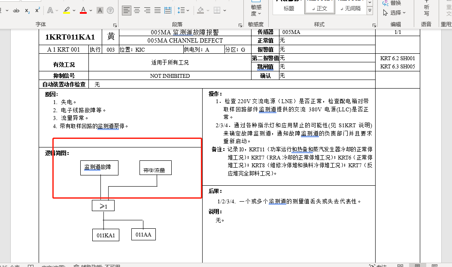This screenshot has height=267, width=452.
Task: Open the font dialog launcher in 字体 group
Action: point(115,25)
